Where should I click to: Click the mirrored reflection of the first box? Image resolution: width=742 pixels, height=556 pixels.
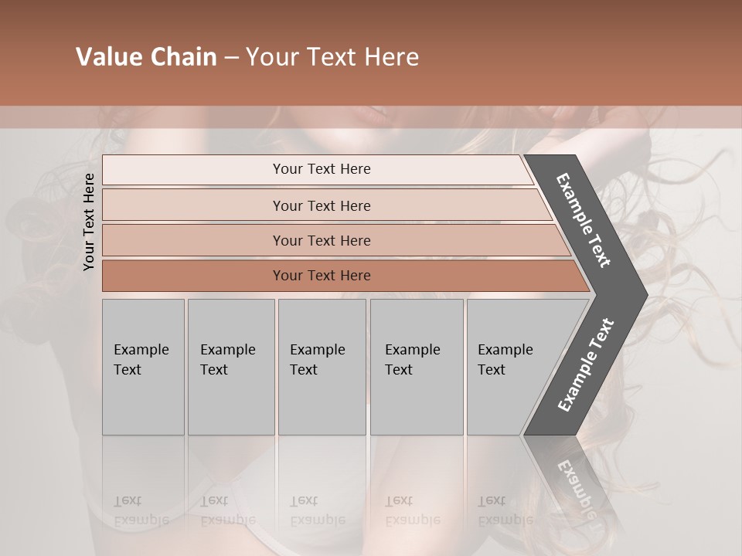(x=144, y=487)
